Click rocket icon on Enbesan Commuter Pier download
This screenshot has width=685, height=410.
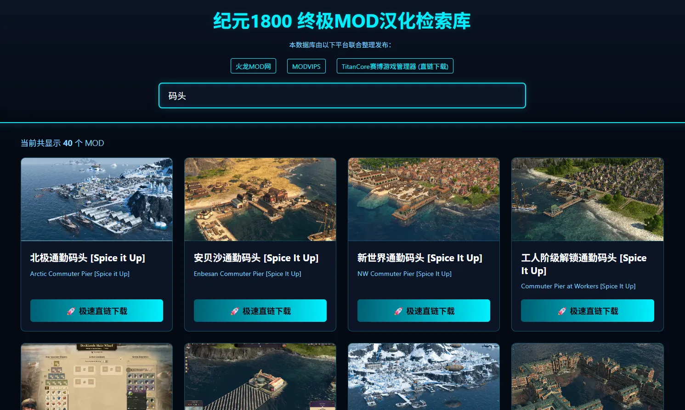234,311
